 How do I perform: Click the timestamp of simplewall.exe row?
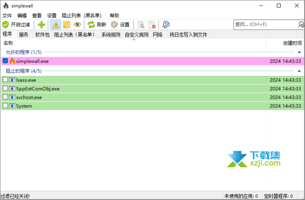285,61
